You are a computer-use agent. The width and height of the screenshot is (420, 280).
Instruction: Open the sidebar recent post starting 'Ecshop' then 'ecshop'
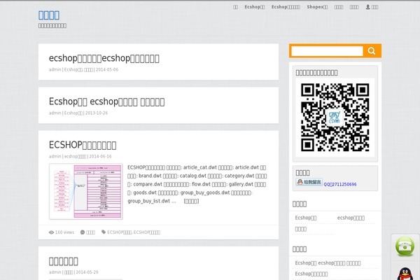pos(328,263)
